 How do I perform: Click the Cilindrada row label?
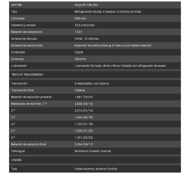[18, 19]
